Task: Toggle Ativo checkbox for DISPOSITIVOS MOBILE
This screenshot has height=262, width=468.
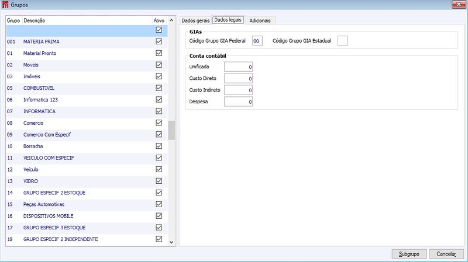Action: [x=159, y=215]
